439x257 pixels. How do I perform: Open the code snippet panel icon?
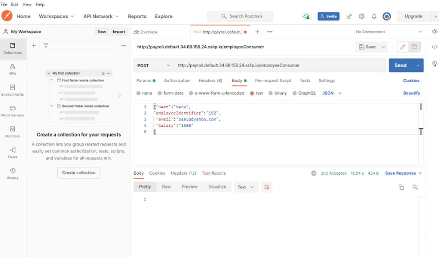coord(435,47)
